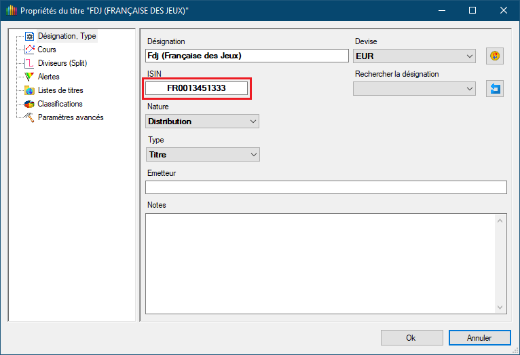This screenshot has width=520, height=355.
Task: Open the Devise currency dropdown
Action: click(x=414, y=56)
